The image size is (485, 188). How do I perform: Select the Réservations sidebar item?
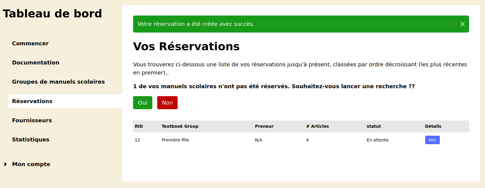pos(65,101)
